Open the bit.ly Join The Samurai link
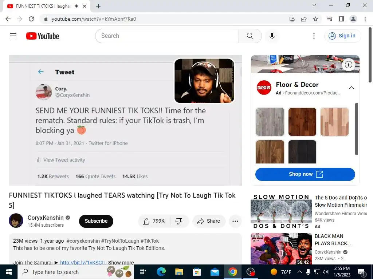The width and height of the screenshot is (373, 279). click(83, 262)
